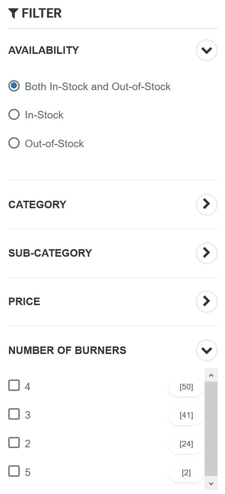Check the 5 burners checkbox
Image resolution: width=225 pixels, height=494 pixels.
14,471
